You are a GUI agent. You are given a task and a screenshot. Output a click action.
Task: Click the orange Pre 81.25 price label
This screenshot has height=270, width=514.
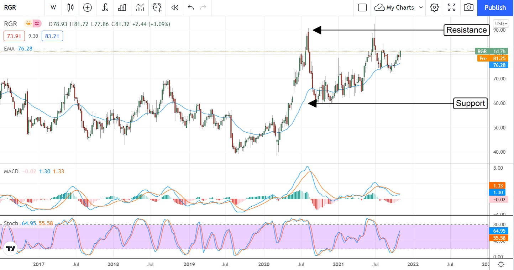coord(493,58)
